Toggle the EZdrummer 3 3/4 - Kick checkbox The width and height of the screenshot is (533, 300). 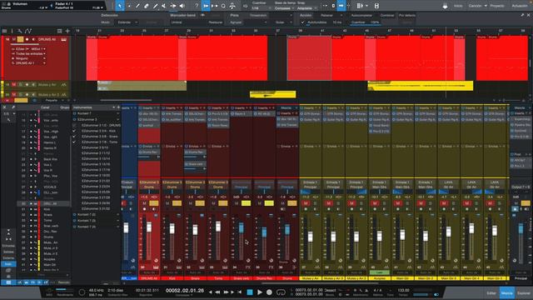[x=74, y=131]
